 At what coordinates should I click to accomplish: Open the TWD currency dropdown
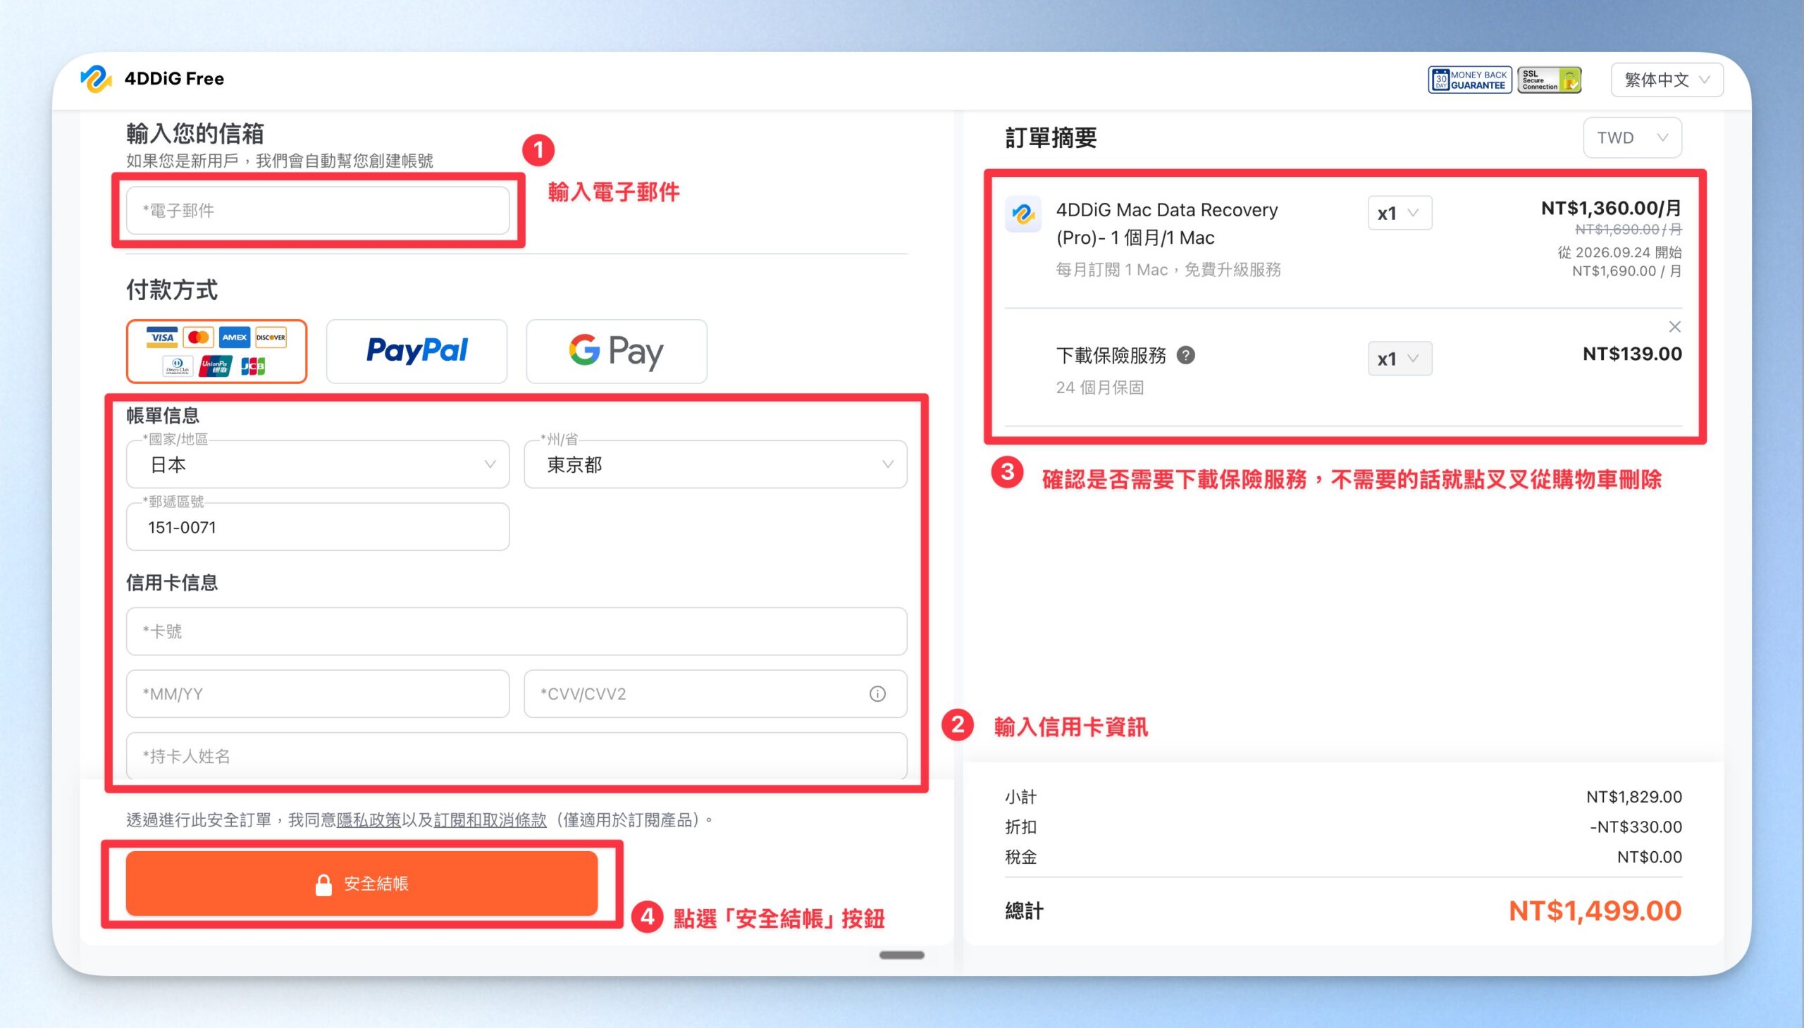[x=1632, y=137]
